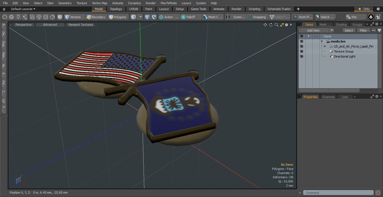383x197 pixels.
Task: Click the viewport pan move icon
Action: 265,25
